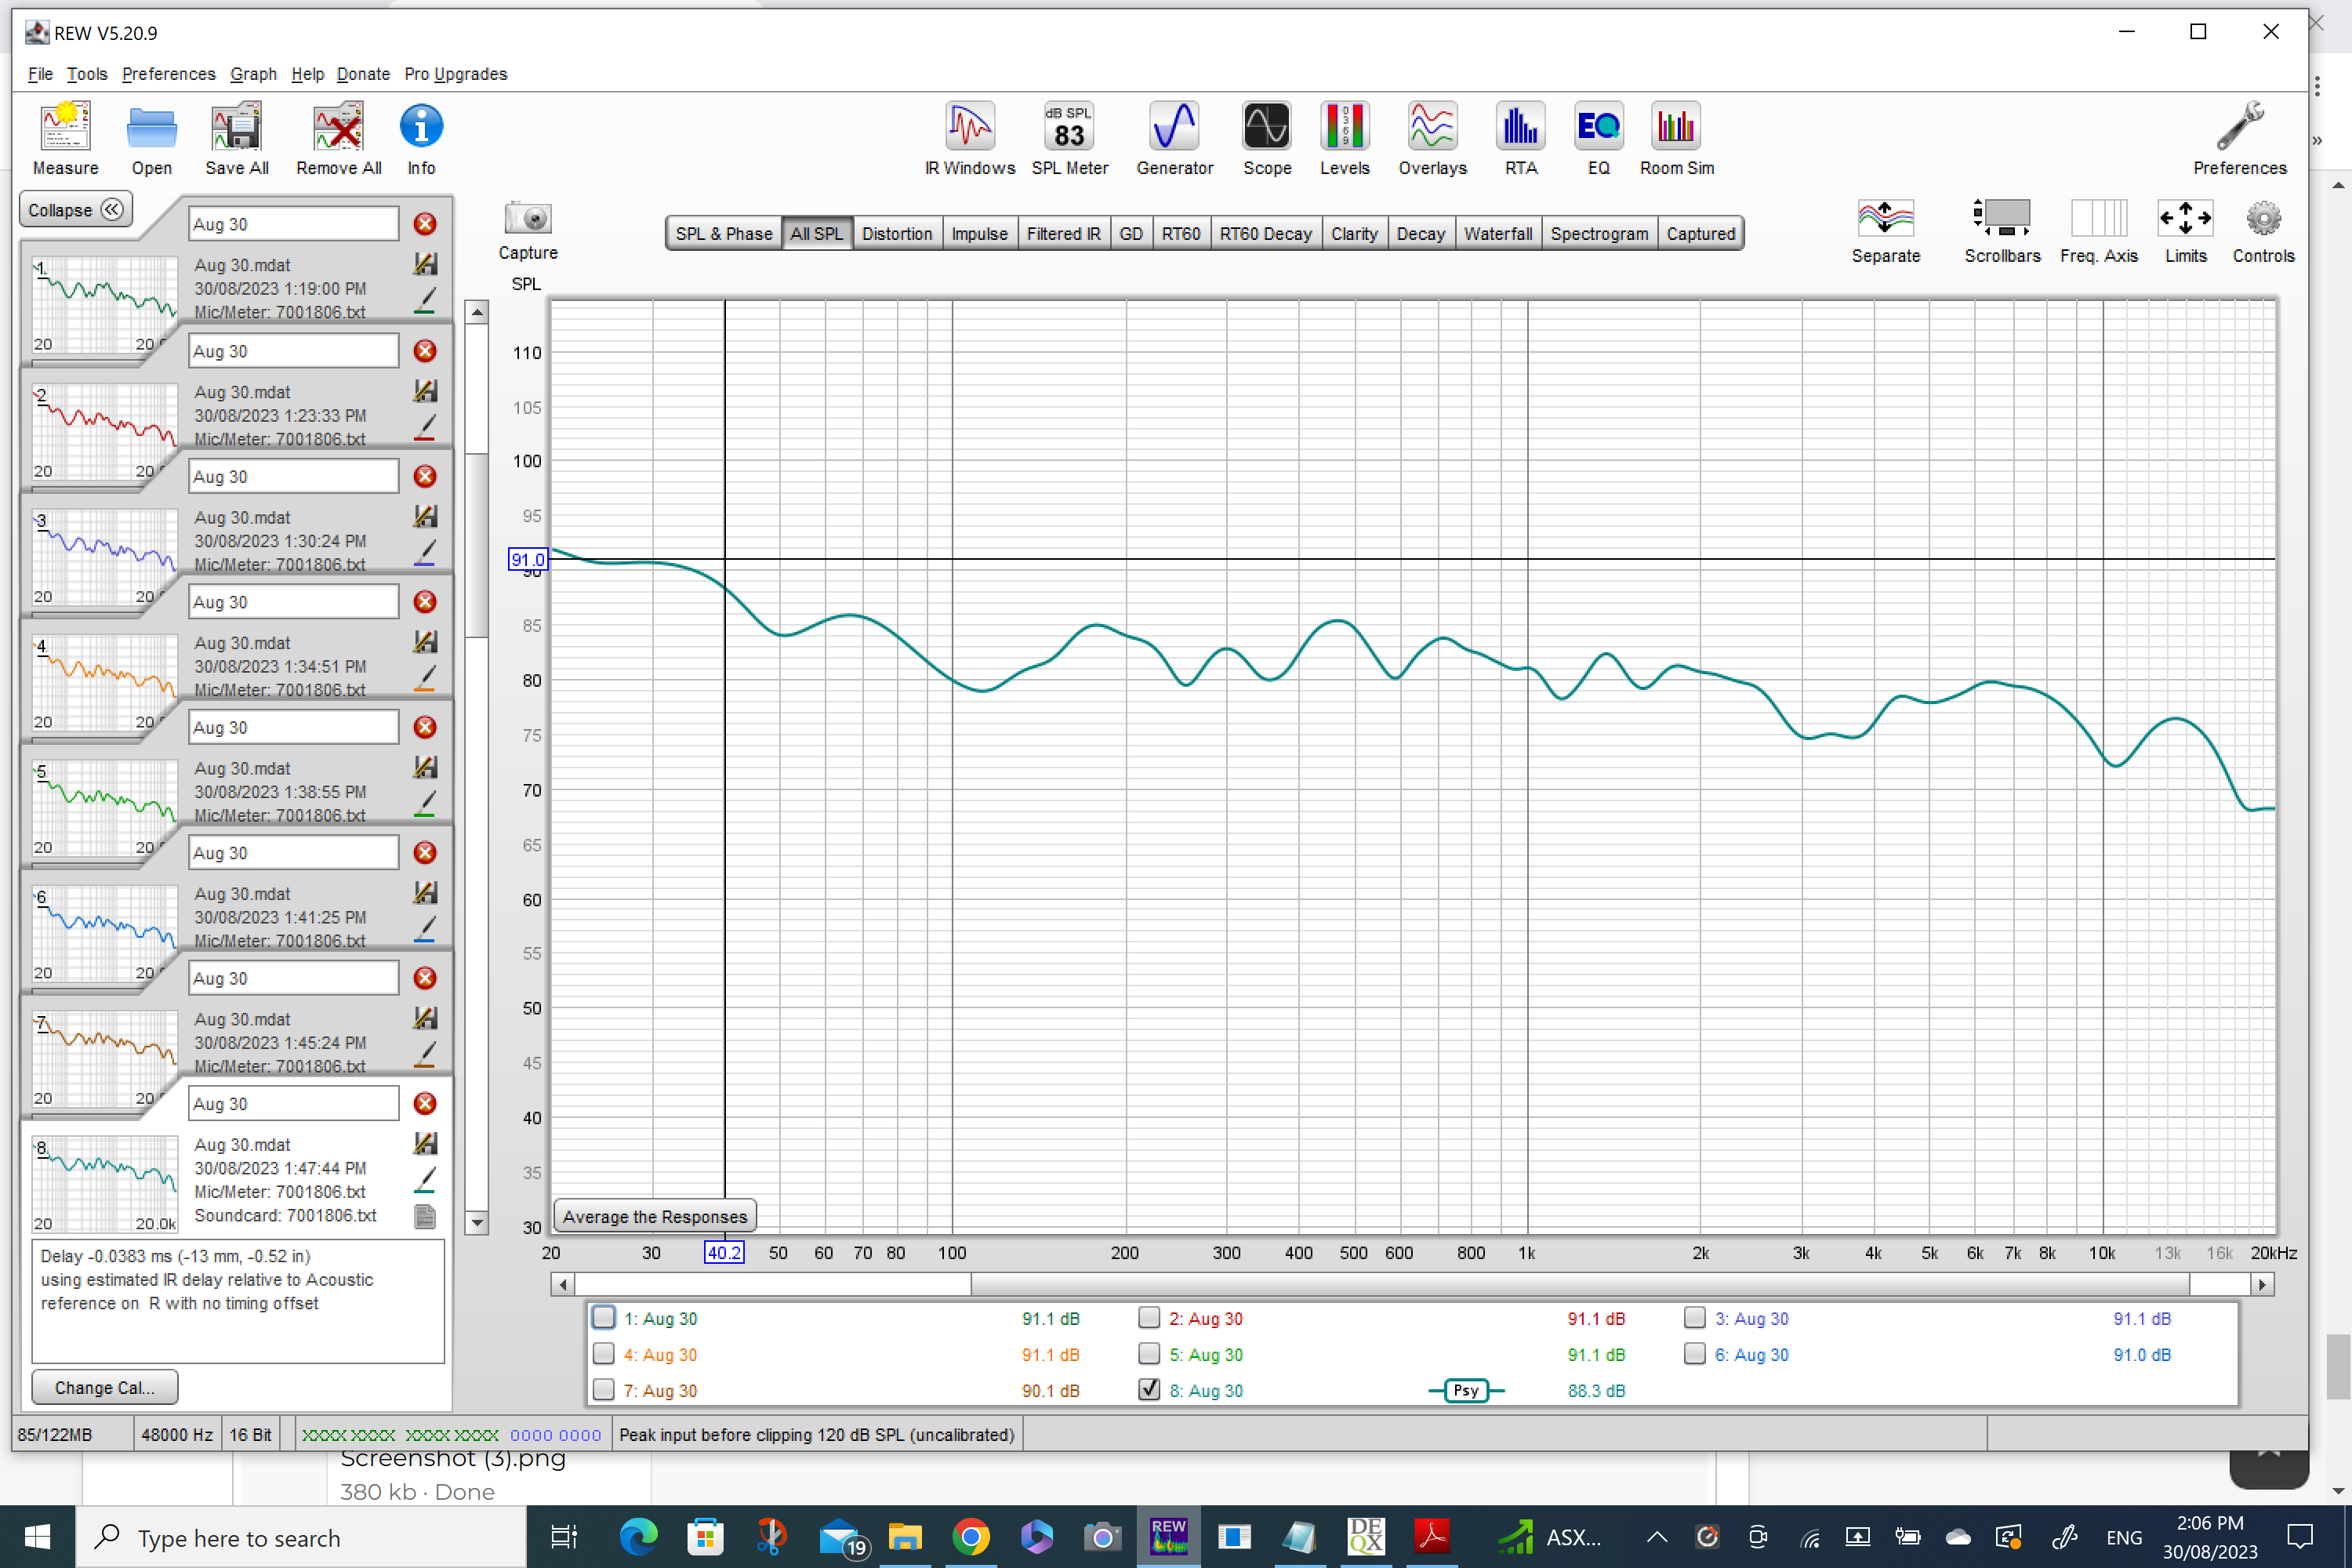Open the Info panel

click(x=421, y=139)
